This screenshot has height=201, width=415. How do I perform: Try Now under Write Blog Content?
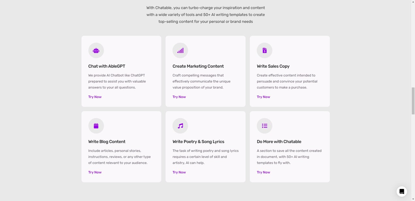pyautogui.click(x=95, y=172)
